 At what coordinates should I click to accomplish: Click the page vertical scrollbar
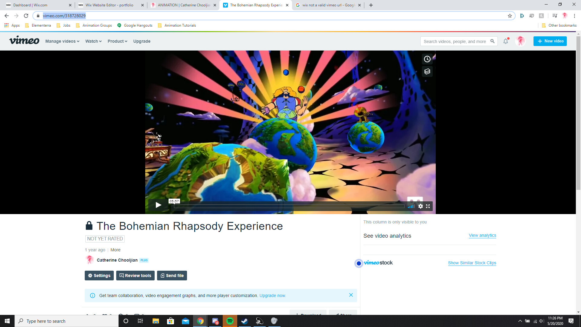578,114
